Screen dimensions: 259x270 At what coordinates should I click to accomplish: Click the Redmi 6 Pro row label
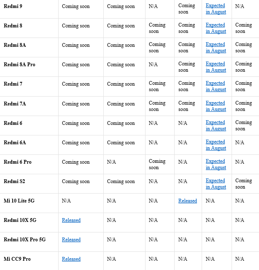(x=17, y=162)
